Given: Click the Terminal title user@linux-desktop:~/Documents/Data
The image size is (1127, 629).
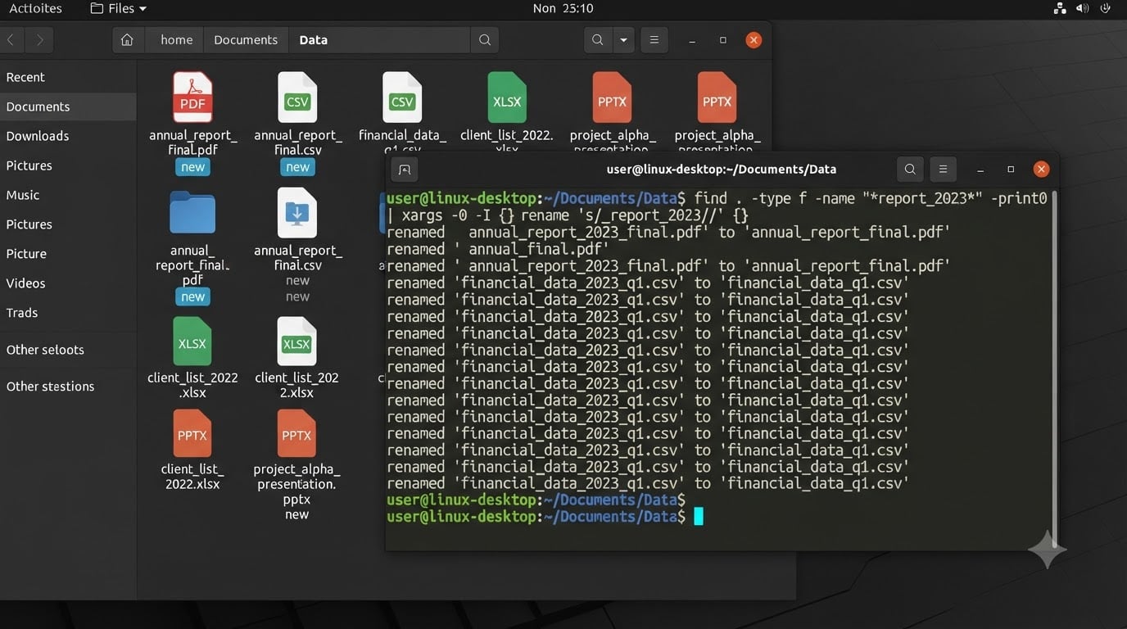Looking at the screenshot, I should (x=721, y=170).
